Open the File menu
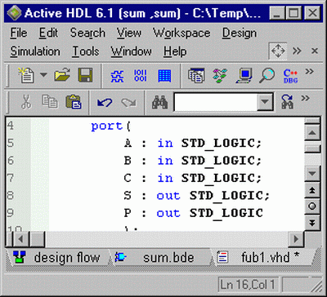 (x=19, y=33)
